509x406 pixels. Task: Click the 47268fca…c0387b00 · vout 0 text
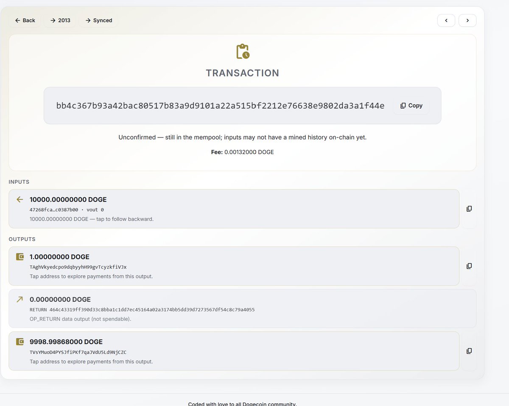point(67,210)
